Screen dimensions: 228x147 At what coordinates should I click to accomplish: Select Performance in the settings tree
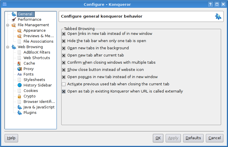click(x=30, y=20)
